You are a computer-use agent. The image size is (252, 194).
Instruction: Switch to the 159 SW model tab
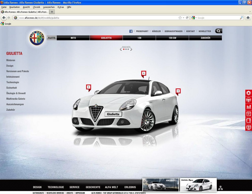(172, 38)
